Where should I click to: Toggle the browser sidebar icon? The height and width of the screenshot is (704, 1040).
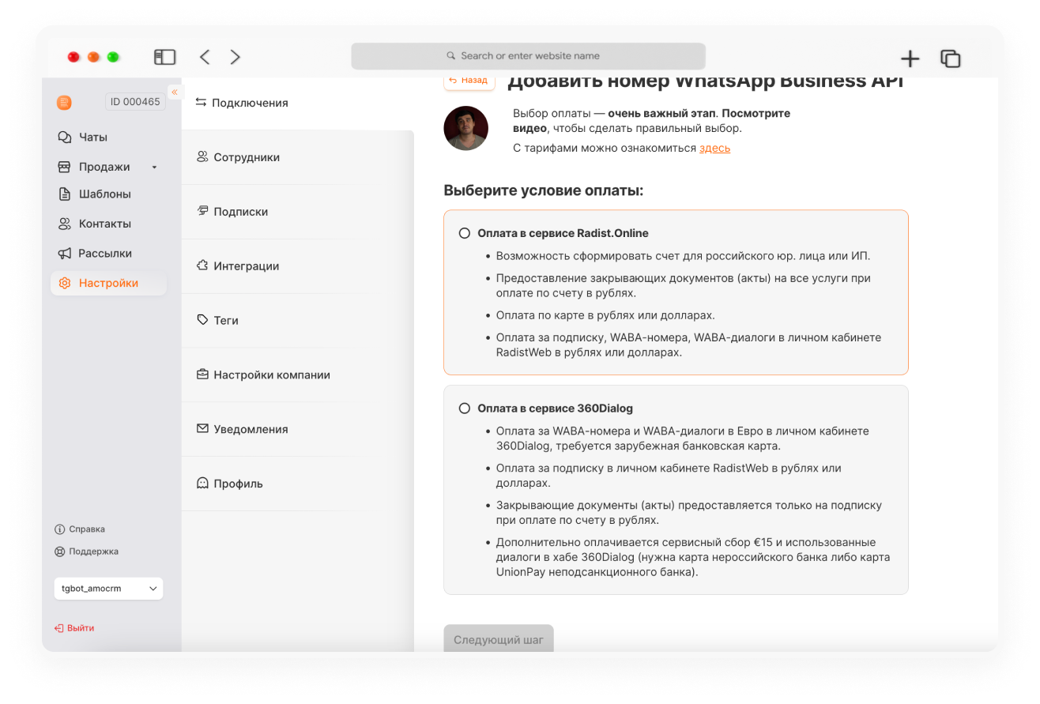click(x=164, y=57)
